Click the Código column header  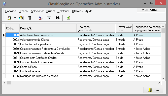click(x=12, y=28)
